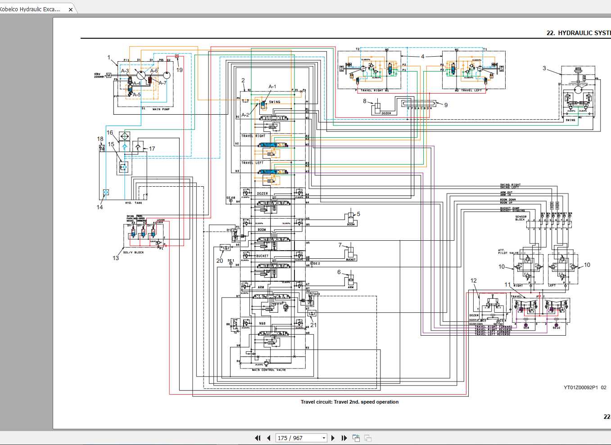Click the SENSOR BLOCK label
The image size is (611, 445).
(x=520, y=218)
